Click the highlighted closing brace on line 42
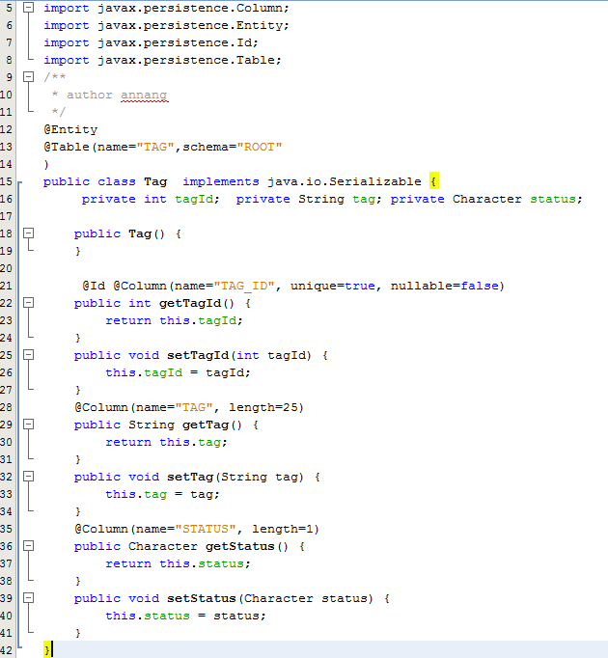This screenshot has width=608, height=658. [47, 650]
